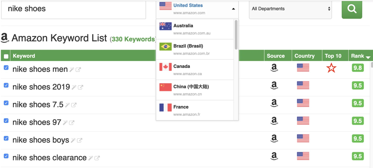Click the nike shoes search input field

73,9
